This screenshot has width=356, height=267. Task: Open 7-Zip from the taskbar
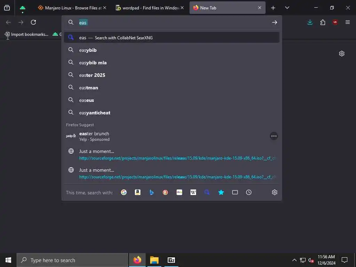[171, 260]
